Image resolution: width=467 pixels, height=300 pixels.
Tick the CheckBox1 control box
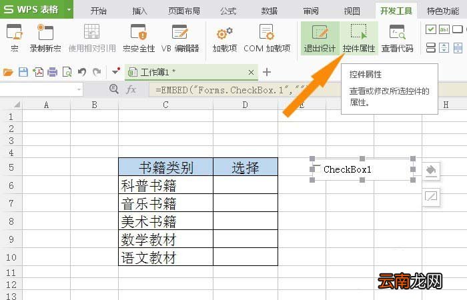click(318, 169)
